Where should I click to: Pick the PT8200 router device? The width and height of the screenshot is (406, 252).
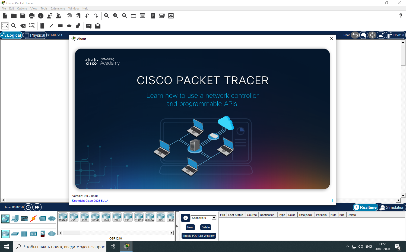point(63,217)
